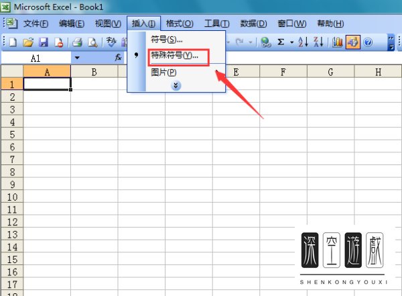Open the 窗口(W) menu
Viewport: 402px width, 296px height.
click(x=292, y=23)
